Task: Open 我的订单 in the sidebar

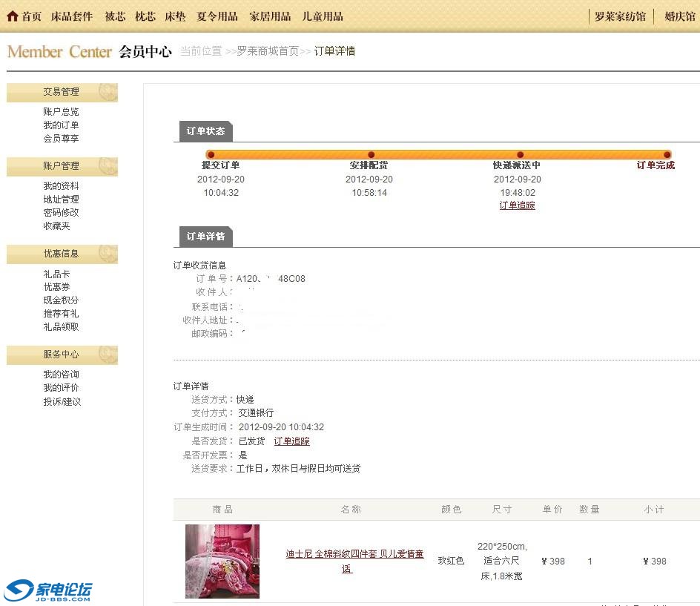Action: coord(61,125)
